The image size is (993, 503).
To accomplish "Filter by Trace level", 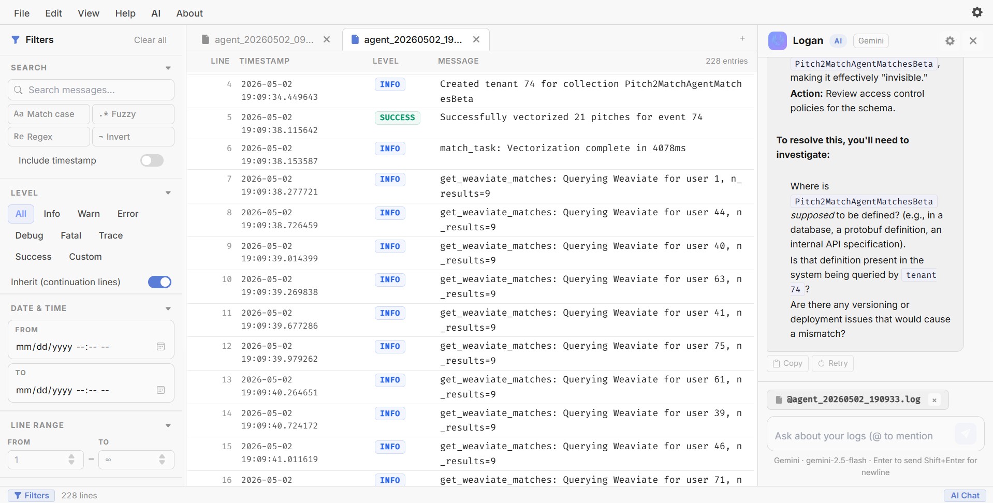I will pos(111,235).
